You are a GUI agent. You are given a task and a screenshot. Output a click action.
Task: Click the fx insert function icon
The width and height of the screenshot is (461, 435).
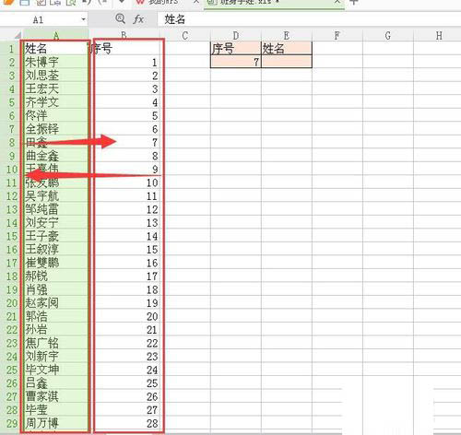pos(138,19)
